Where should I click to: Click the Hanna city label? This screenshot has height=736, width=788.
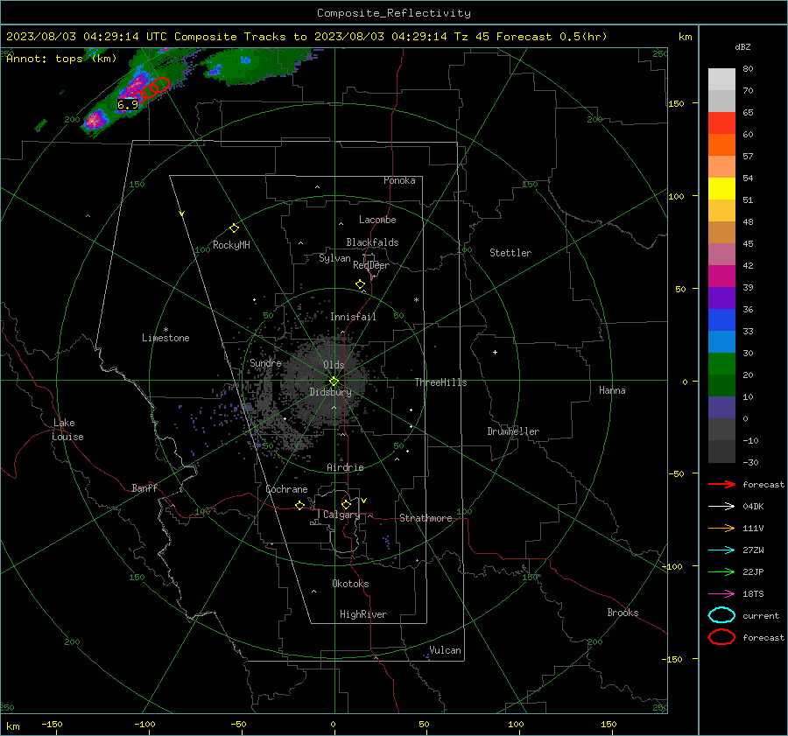pos(612,390)
